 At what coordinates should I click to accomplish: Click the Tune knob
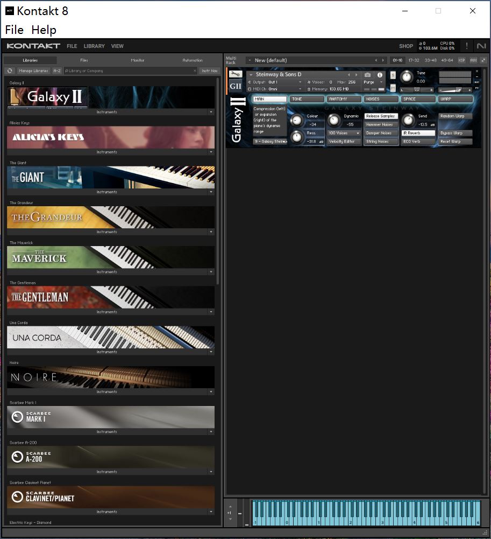[407, 77]
